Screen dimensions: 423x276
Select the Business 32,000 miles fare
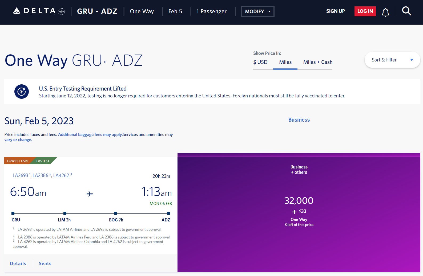pos(299,212)
